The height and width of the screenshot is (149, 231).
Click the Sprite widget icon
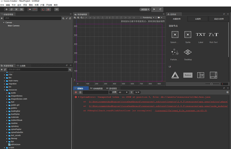pyautogui.click(x=188, y=34)
